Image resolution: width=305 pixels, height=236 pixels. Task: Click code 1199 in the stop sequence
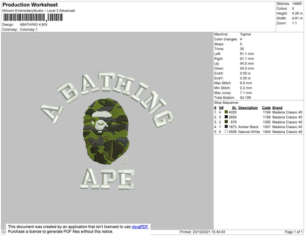click(267, 117)
